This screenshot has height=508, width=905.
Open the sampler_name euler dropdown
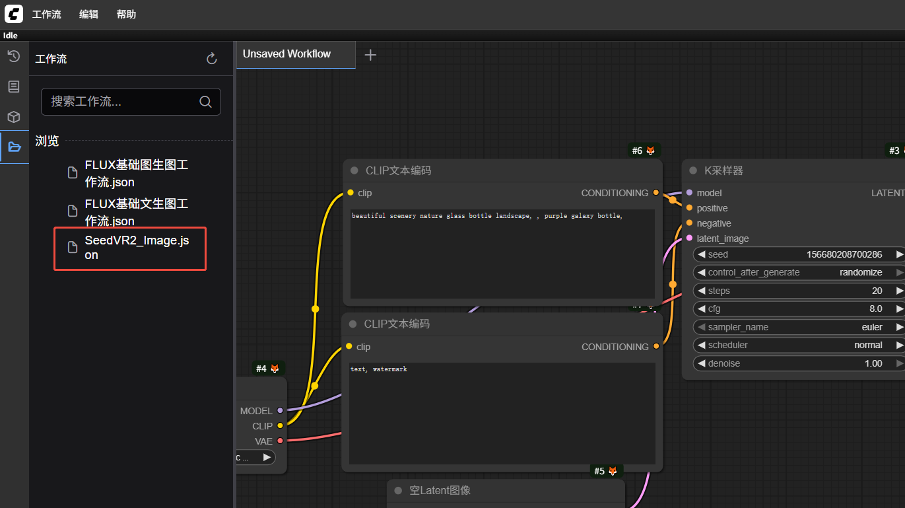799,327
